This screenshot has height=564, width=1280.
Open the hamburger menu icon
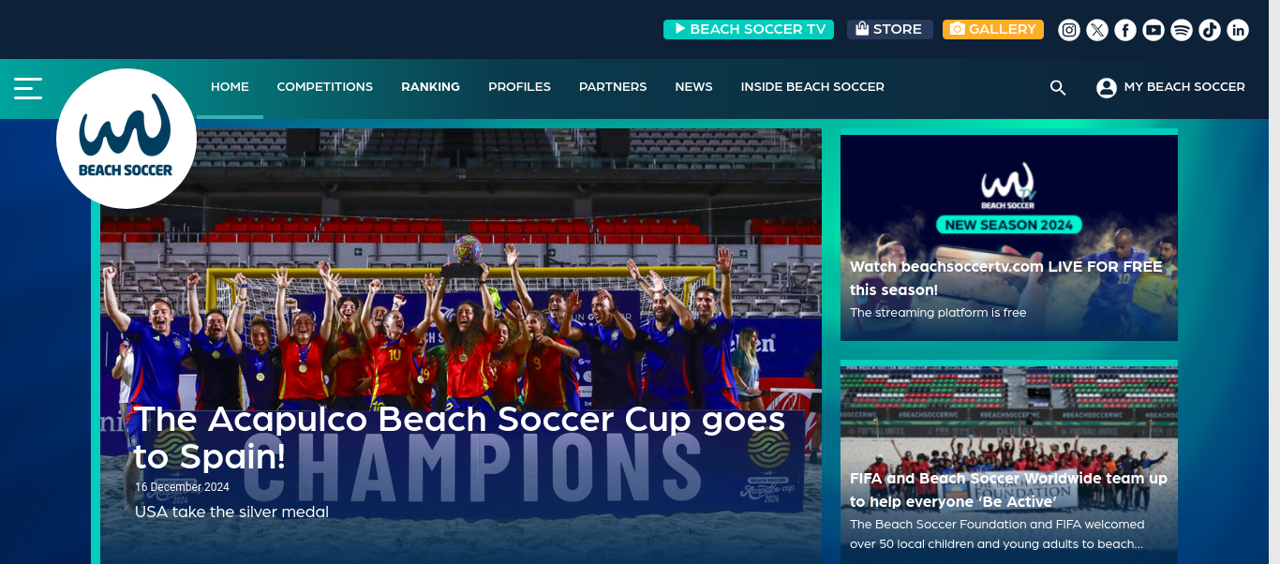[28, 89]
